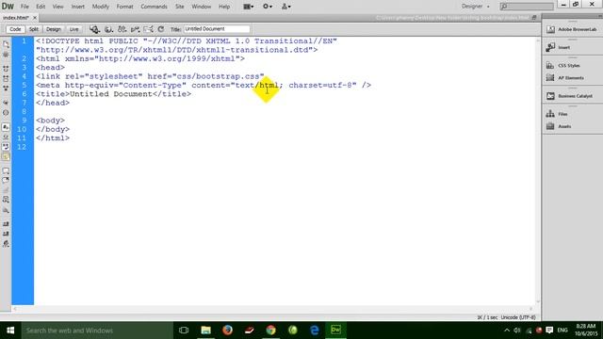Click Select Parent Tag coding toolbar icon
Viewport: 603px width, 339px height.
pyautogui.click(x=6, y=103)
